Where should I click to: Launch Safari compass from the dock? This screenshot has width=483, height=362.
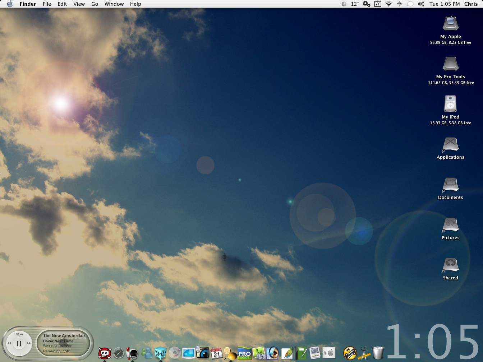[119, 353]
